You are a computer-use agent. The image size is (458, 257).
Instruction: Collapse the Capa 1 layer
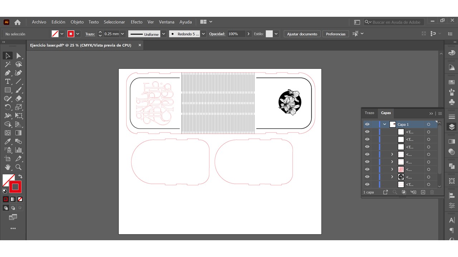pyautogui.click(x=385, y=124)
